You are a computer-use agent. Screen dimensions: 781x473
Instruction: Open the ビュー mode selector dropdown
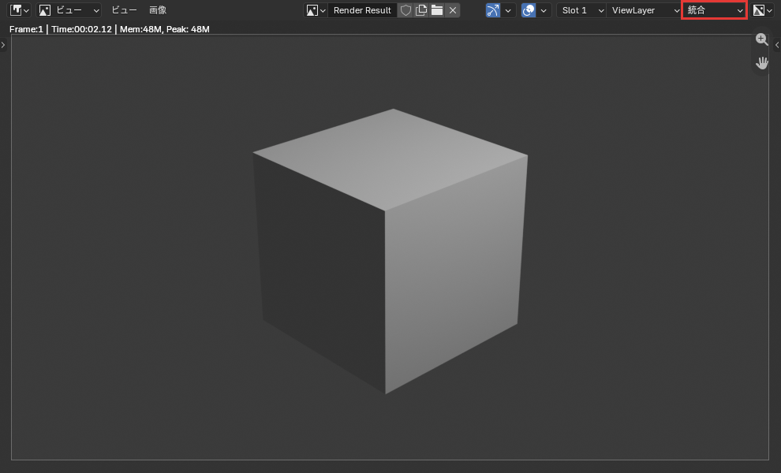coord(69,10)
